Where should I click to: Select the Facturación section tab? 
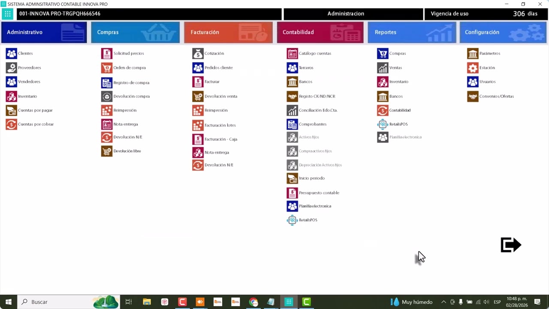[228, 32]
